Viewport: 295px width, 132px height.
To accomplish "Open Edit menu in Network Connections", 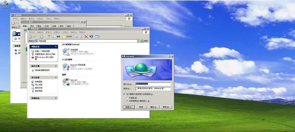I will click(40, 32).
